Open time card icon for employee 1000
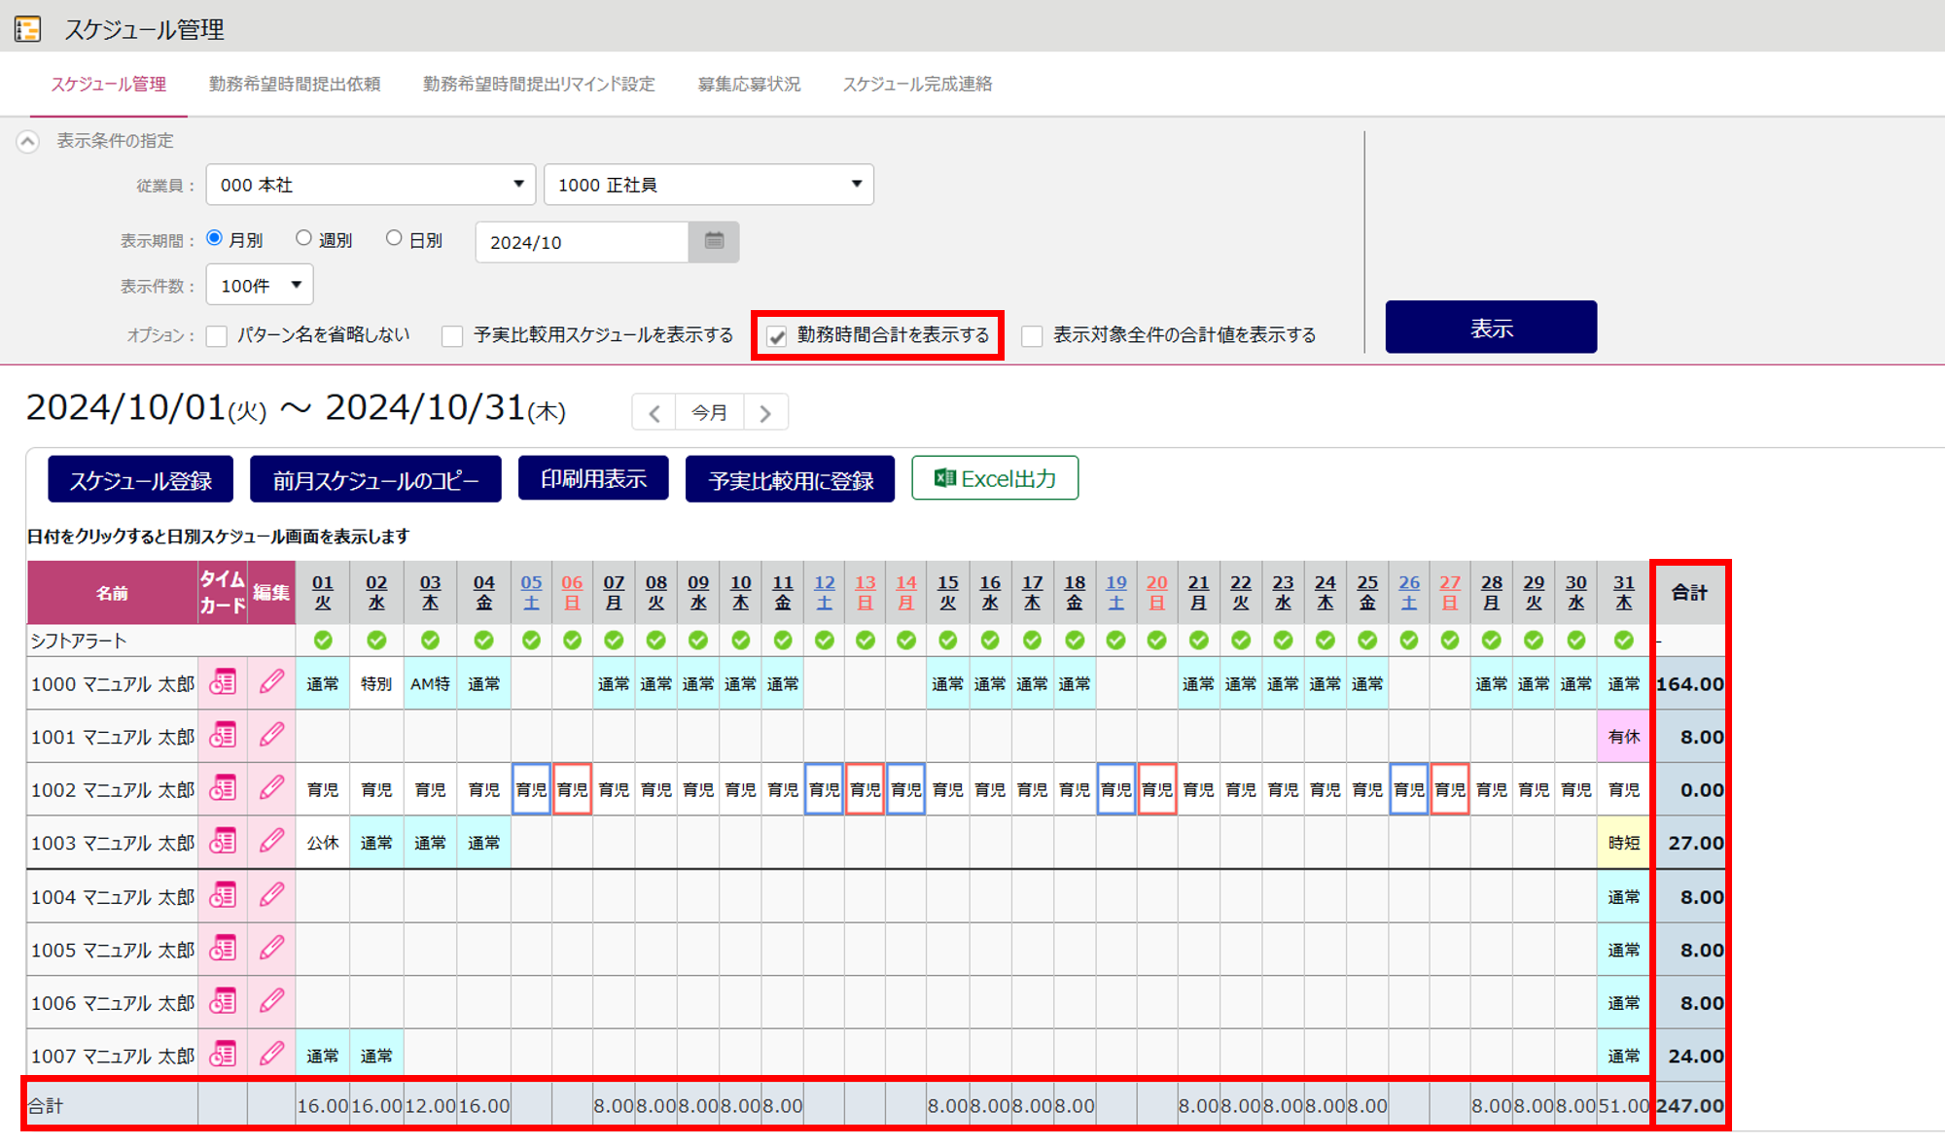 coord(223,683)
